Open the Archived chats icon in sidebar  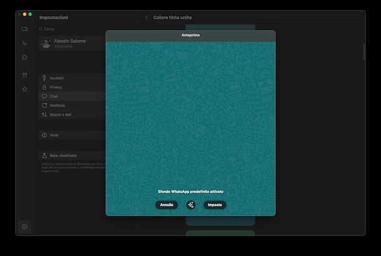24,75
